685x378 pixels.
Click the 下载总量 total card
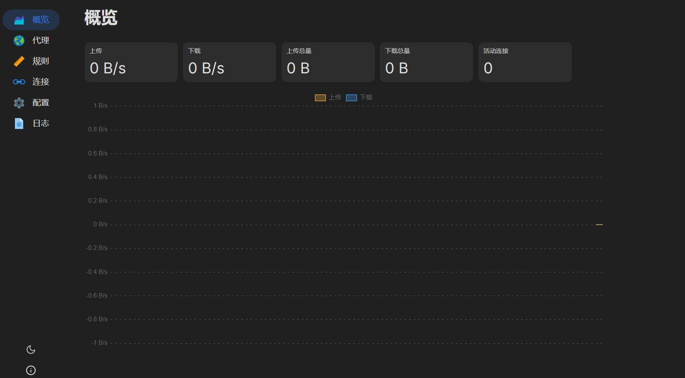(x=426, y=62)
